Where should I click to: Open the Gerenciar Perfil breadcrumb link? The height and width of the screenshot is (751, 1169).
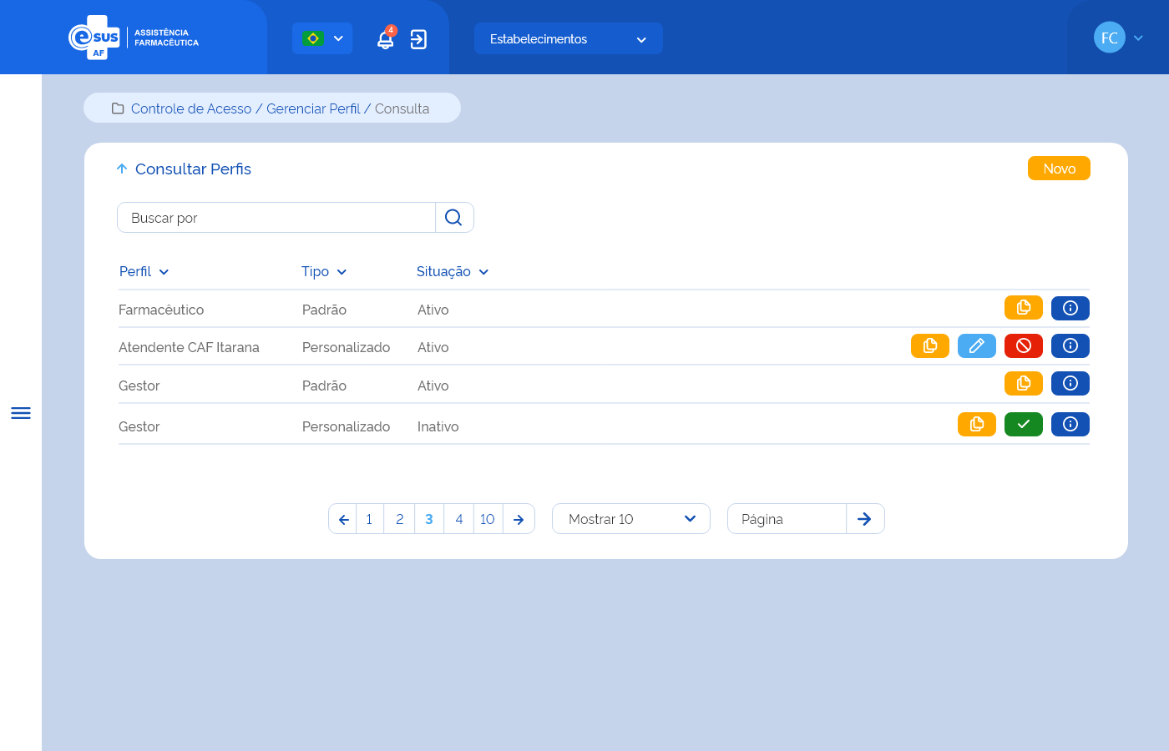tap(313, 108)
